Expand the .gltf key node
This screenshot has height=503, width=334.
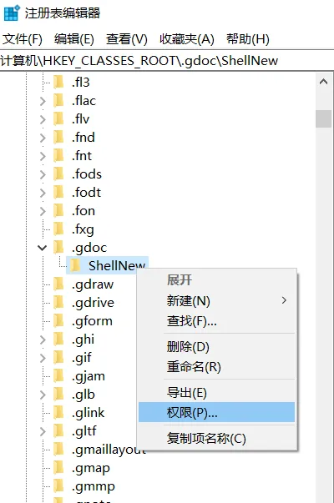[43, 431]
